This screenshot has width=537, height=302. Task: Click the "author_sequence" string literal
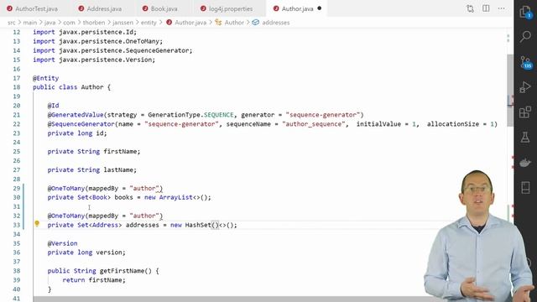(x=314, y=124)
